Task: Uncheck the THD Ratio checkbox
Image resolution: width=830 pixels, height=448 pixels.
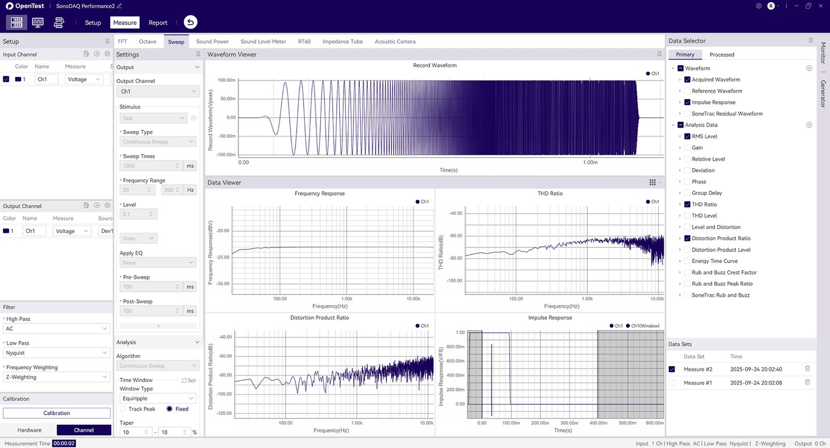Action: click(687, 204)
